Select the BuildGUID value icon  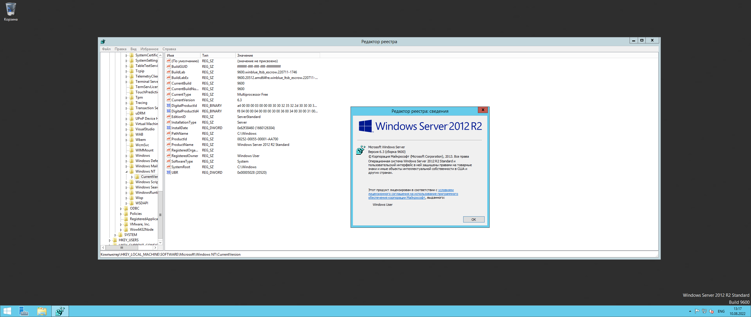coord(169,66)
